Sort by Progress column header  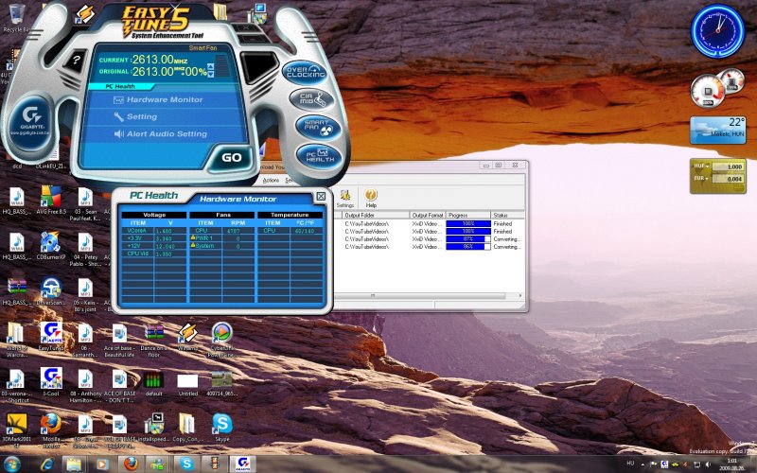[467, 215]
